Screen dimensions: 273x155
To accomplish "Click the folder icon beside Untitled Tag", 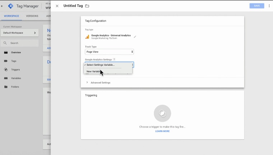I will 87,6.
